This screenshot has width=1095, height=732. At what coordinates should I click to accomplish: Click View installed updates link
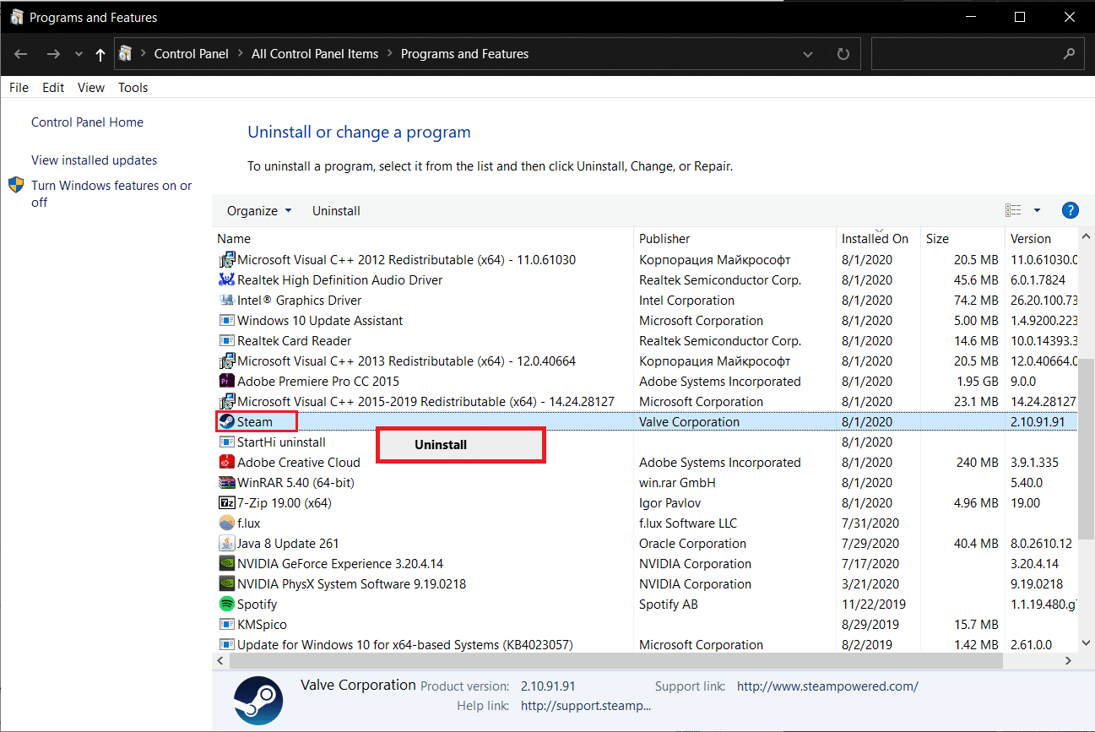pos(94,160)
